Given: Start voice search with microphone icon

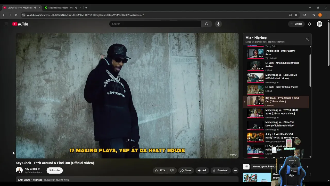Looking at the screenshot, I should (x=218, y=24).
